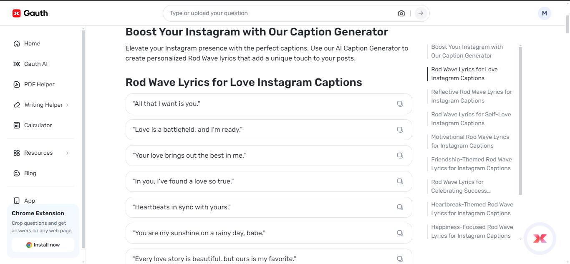
Task: Copy the "All that I want is you" caption
Action: point(400,104)
